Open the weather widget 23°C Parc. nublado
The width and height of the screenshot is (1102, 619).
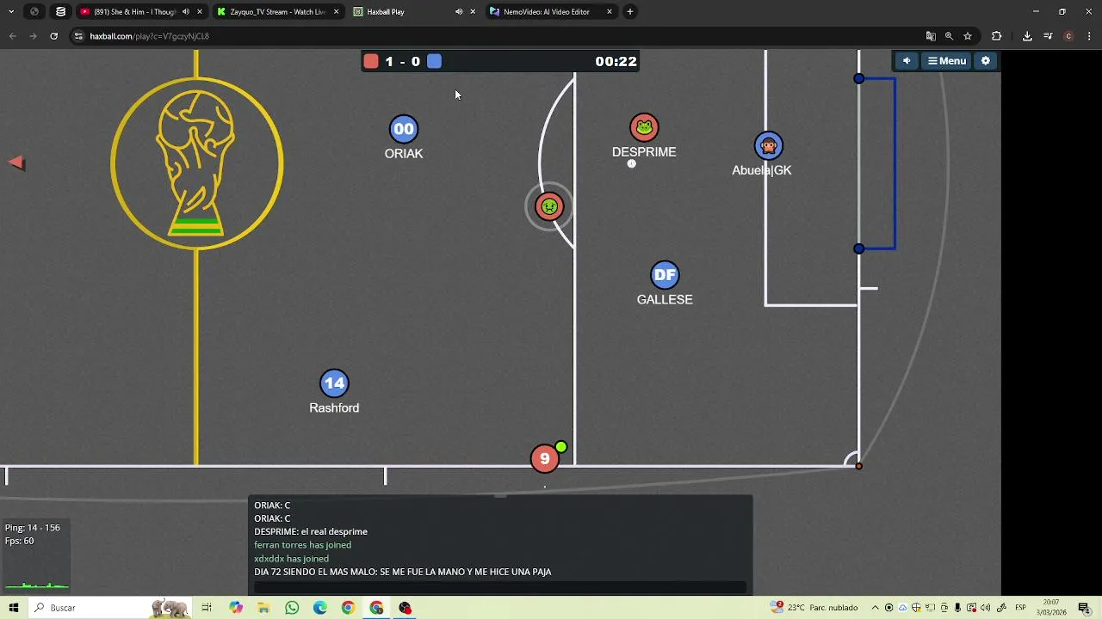click(x=814, y=608)
